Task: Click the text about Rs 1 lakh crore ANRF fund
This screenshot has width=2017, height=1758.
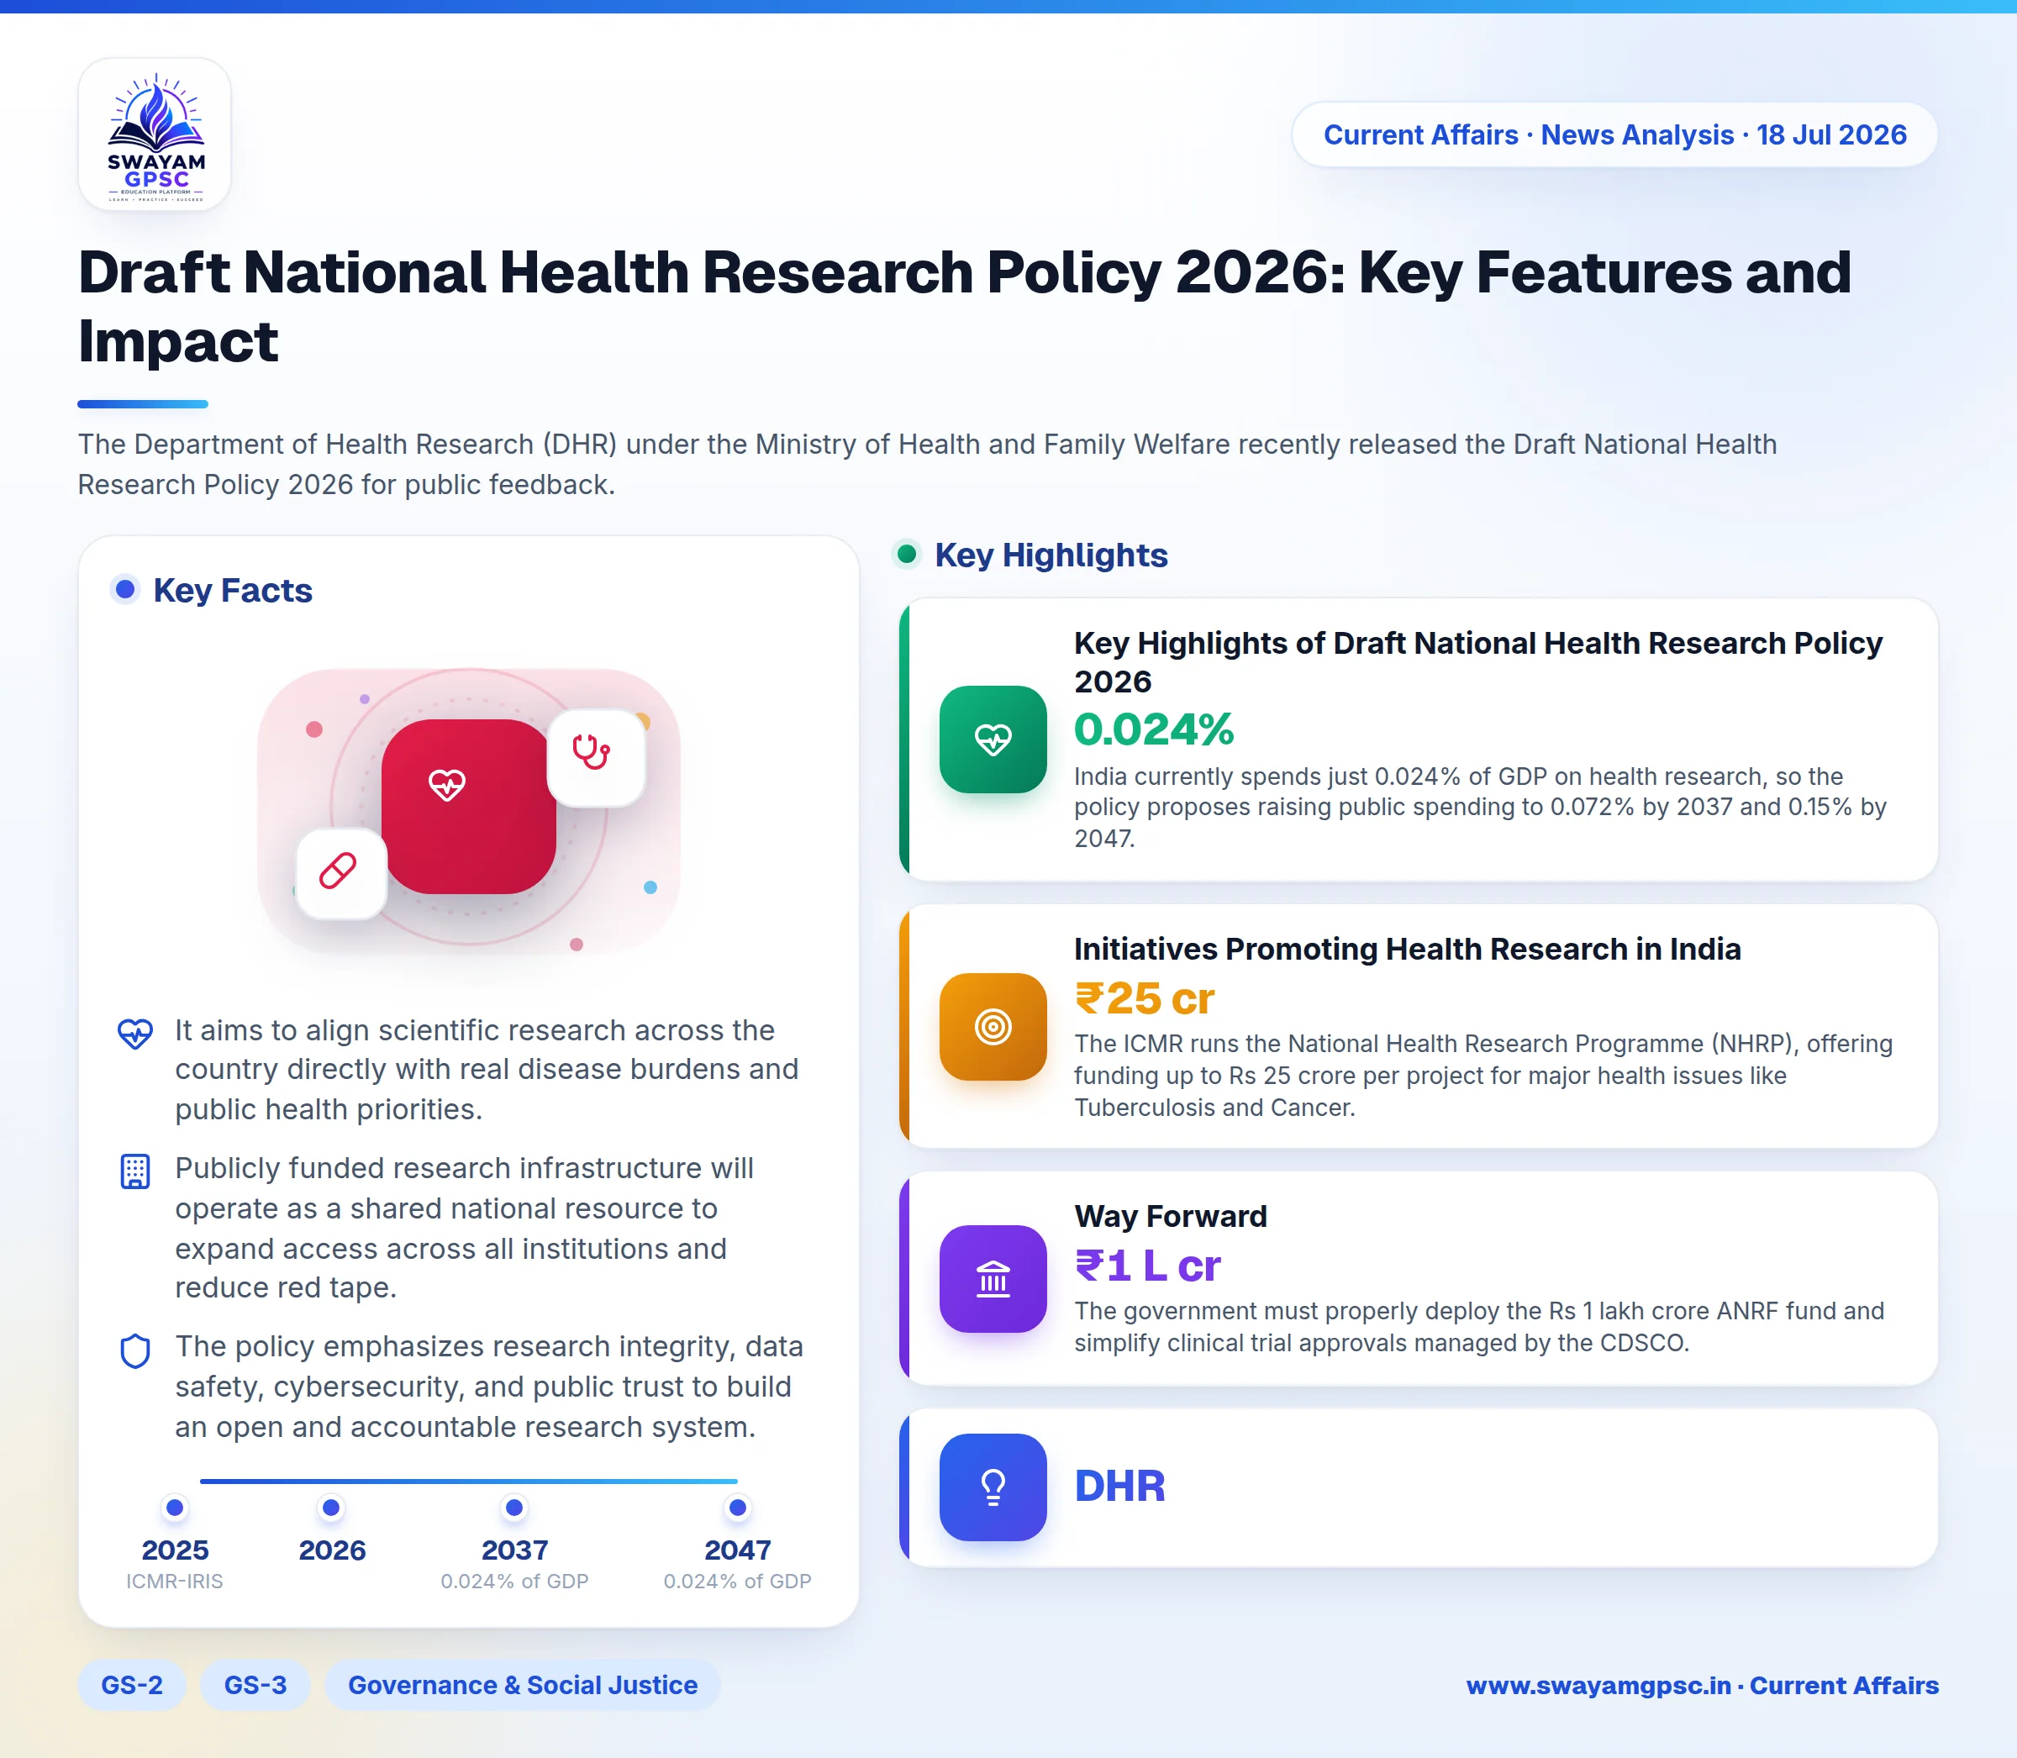Action: pos(1479,1326)
